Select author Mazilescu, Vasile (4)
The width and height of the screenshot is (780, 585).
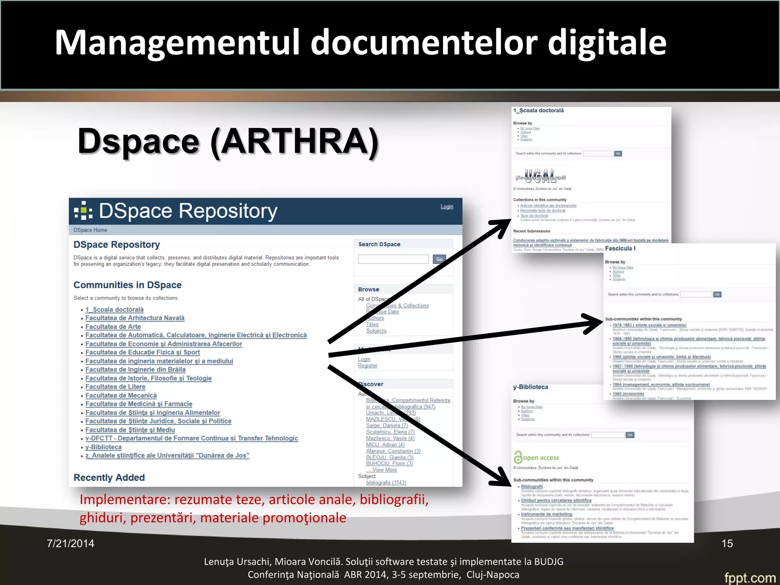point(390,438)
